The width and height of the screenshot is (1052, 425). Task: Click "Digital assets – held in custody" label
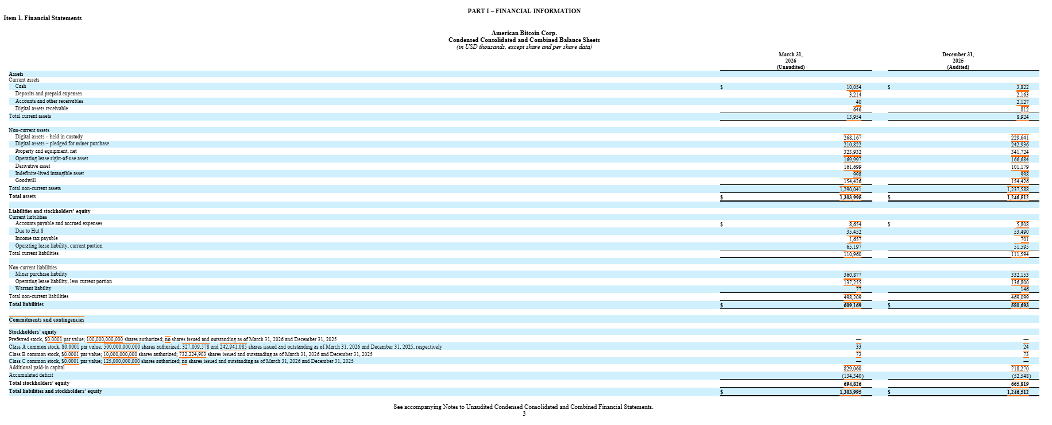pos(49,137)
